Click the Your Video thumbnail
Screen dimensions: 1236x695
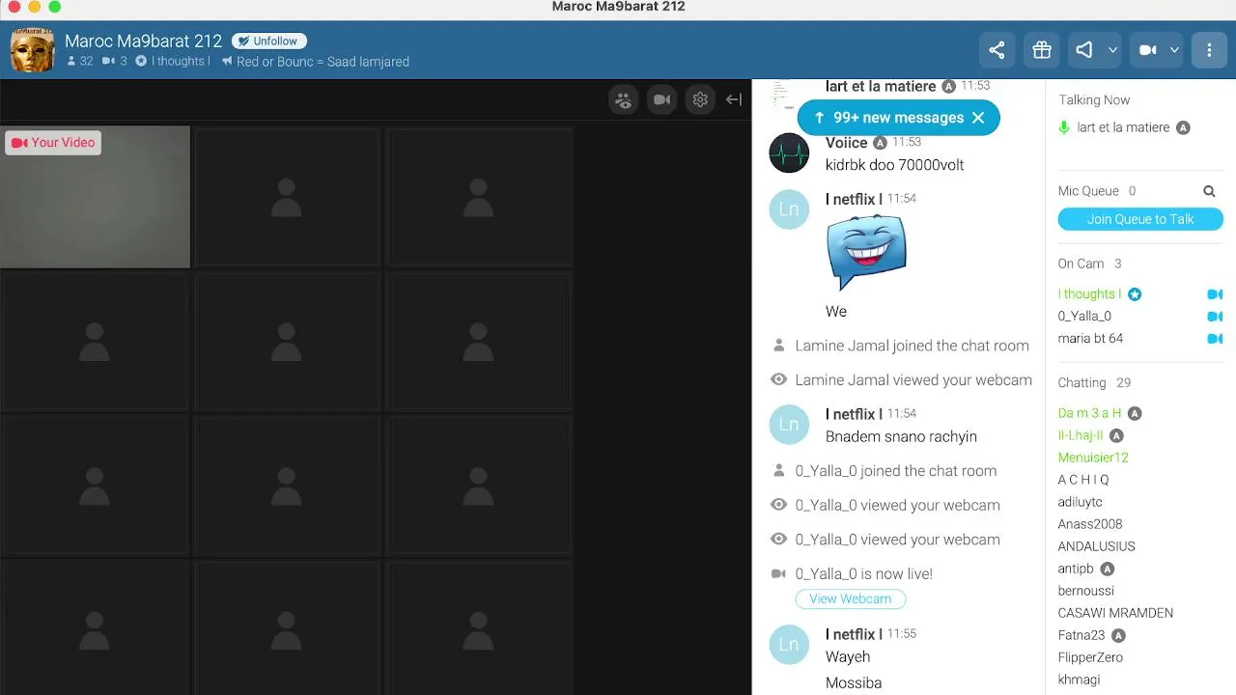point(95,196)
